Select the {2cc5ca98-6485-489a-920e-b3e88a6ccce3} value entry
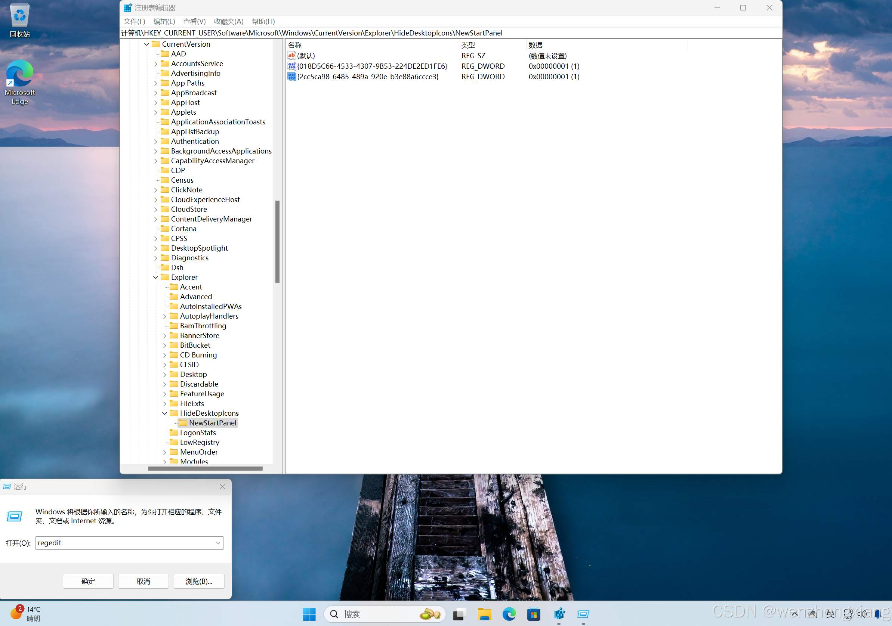The image size is (892, 626). pyautogui.click(x=367, y=77)
